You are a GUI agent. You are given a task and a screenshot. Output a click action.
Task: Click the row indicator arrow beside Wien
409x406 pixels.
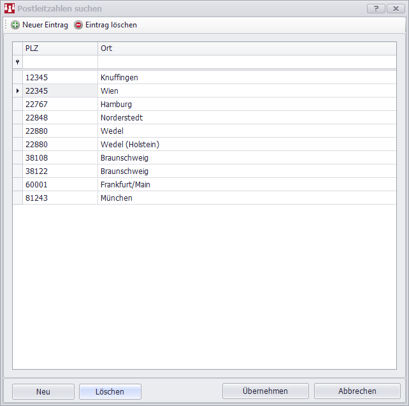click(x=17, y=91)
